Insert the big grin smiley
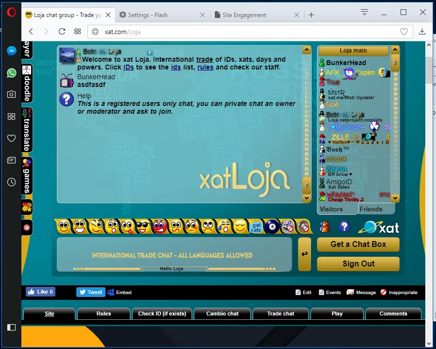 click(80, 227)
